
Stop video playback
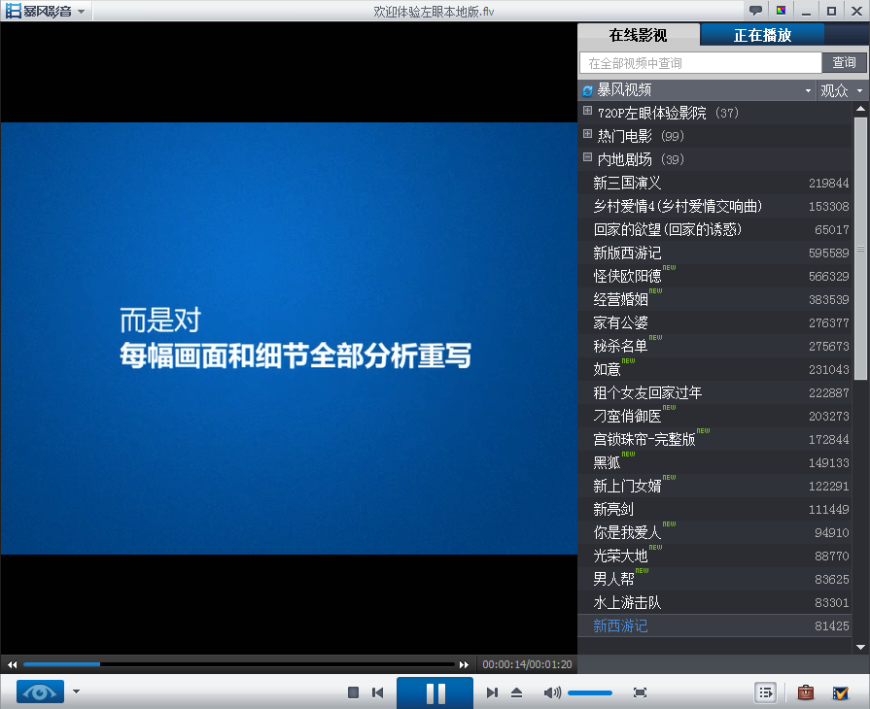353,692
